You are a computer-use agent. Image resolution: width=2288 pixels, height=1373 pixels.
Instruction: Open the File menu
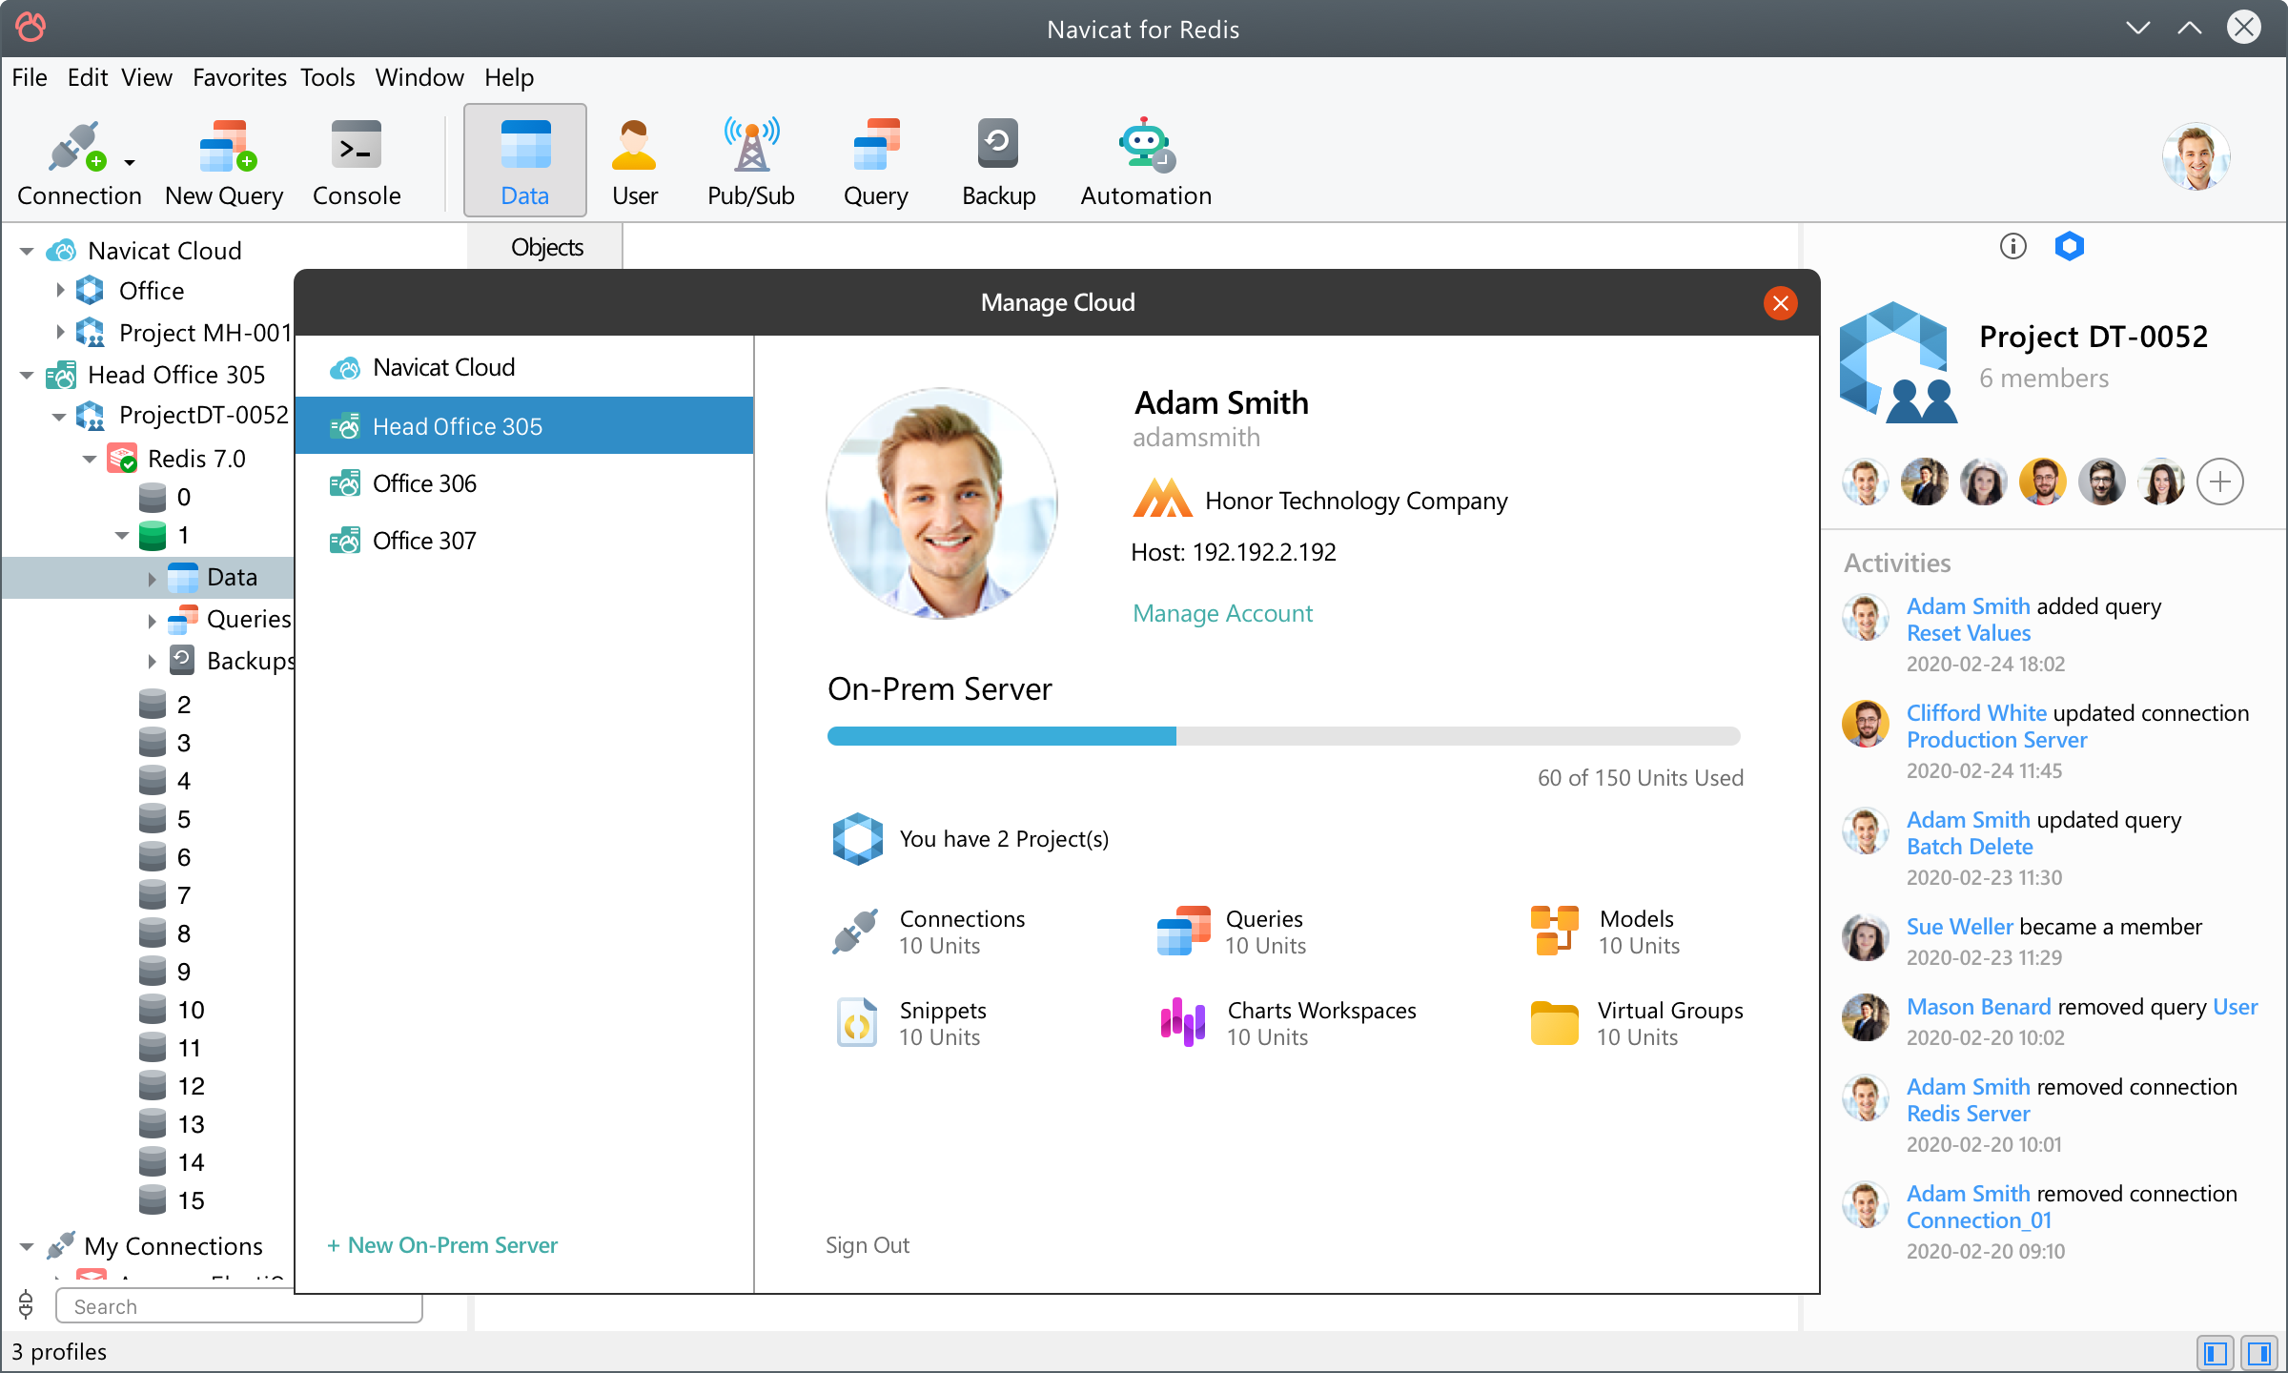(x=30, y=77)
